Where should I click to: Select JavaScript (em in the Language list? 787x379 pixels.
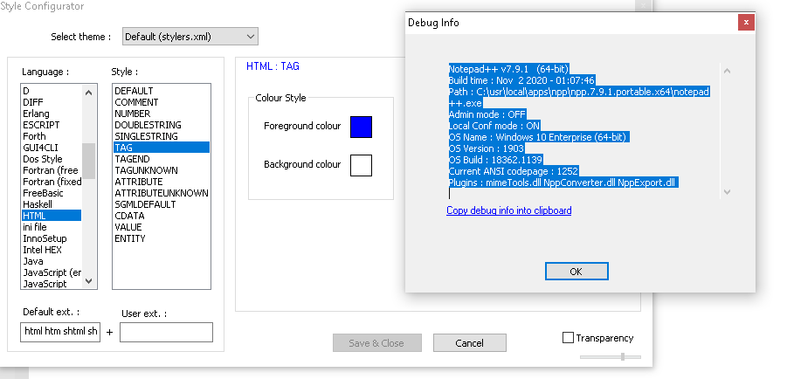click(x=52, y=272)
